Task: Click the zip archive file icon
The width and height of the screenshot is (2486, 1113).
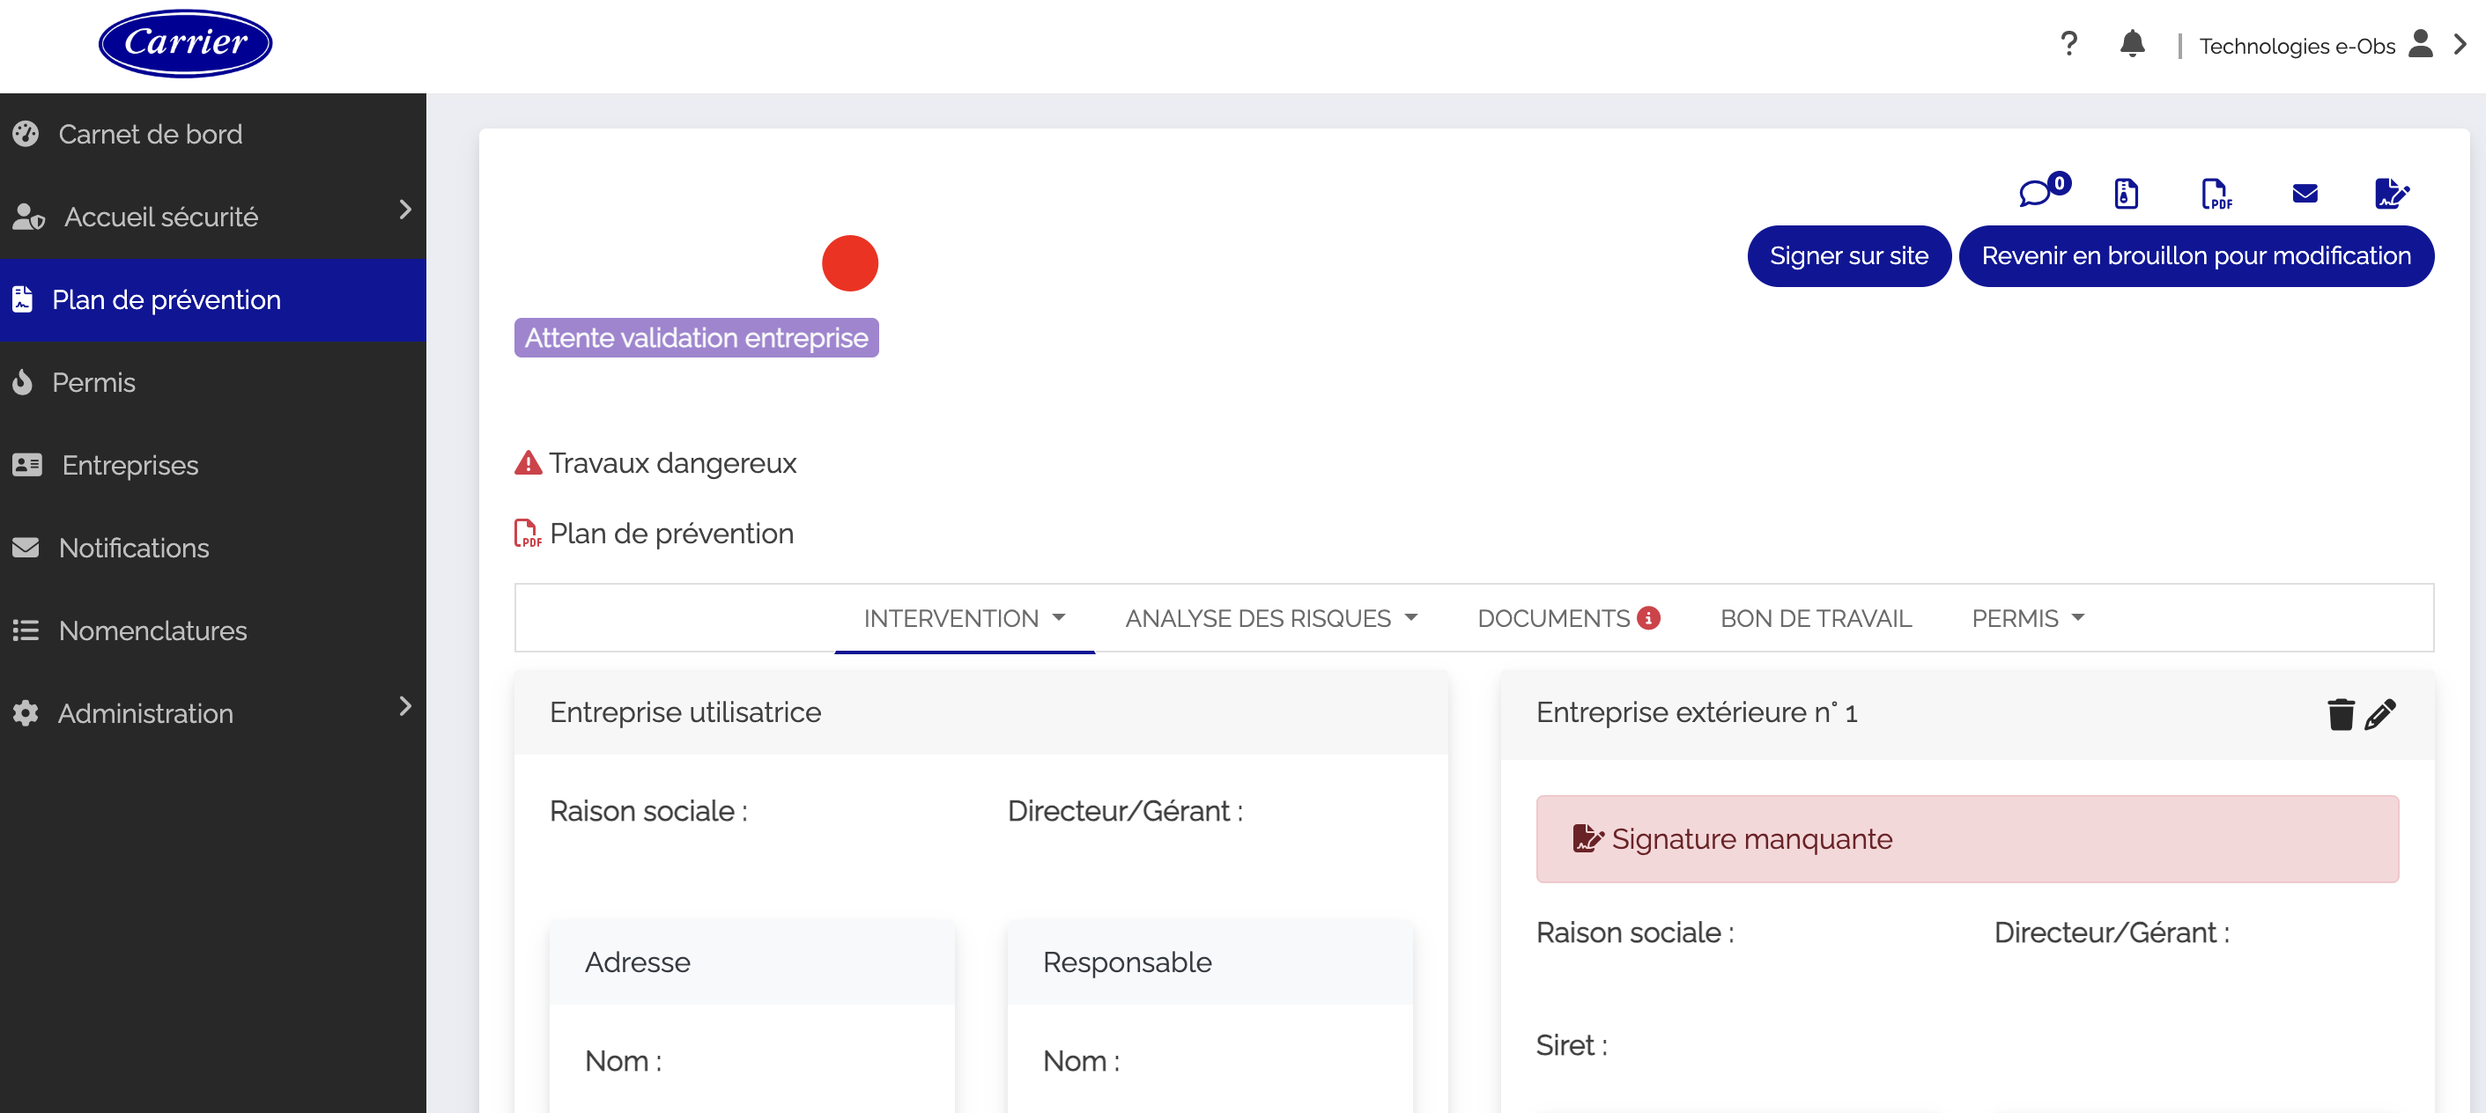Action: pos(2126,194)
